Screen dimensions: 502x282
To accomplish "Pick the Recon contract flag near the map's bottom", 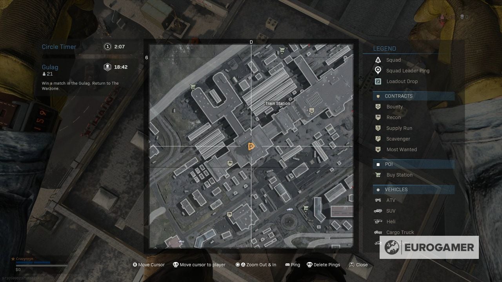I will (x=229, y=214).
